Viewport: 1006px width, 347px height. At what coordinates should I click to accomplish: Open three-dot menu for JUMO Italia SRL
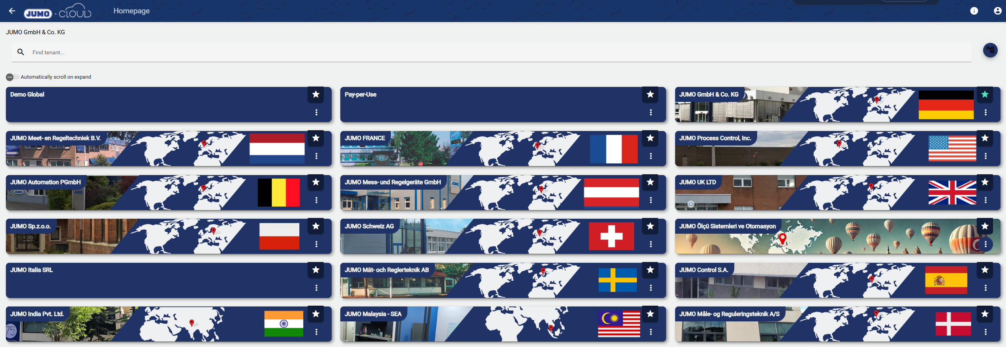click(316, 288)
